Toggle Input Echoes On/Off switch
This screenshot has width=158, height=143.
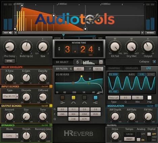click(51, 86)
